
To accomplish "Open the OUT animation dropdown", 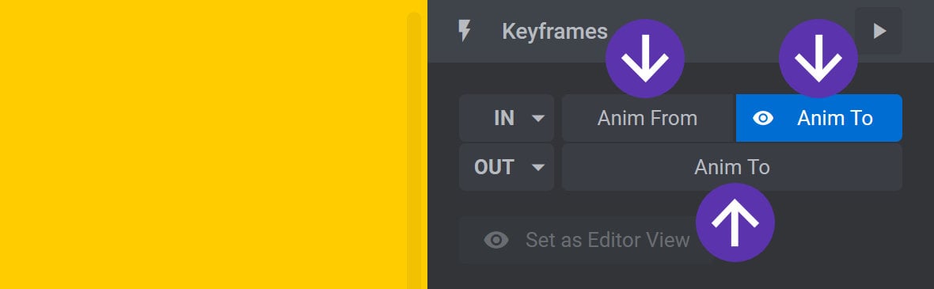I will pyautogui.click(x=507, y=167).
